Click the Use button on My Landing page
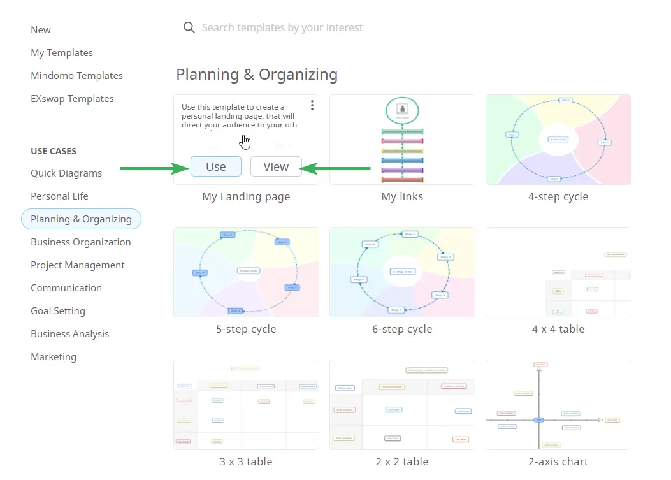The width and height of the screenshot is (671, 480). pyautogui.click(x=215, y=166)
